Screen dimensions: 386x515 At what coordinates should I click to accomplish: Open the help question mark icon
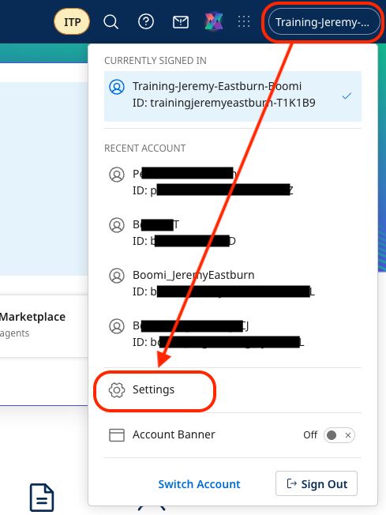[x=146, y=21]
